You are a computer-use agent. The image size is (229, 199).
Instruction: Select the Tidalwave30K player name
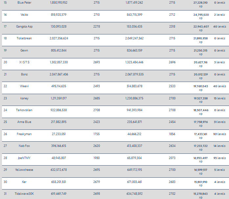coord(24,194)
